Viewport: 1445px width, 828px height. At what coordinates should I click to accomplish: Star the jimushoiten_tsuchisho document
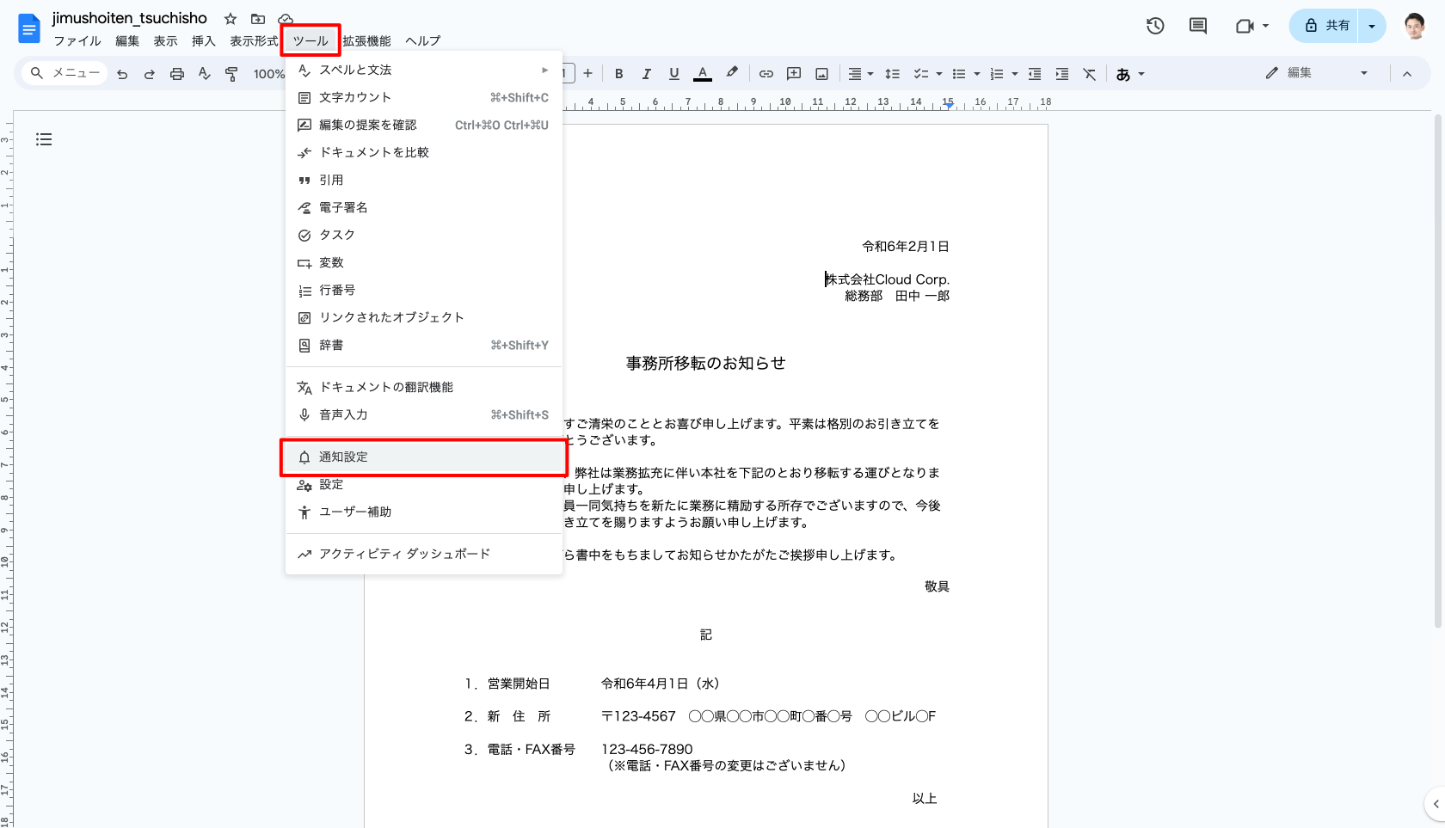tap(231, 19)
